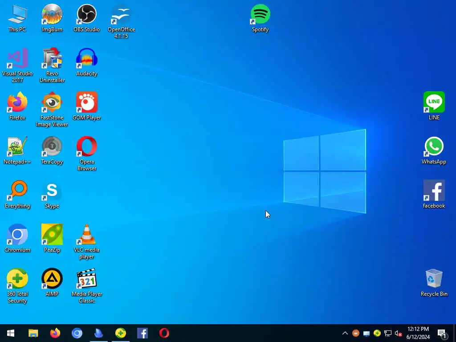Viewport: 456px width, 342px height.
Task: Select the AIMP shortcut
Action: [52, 283]
